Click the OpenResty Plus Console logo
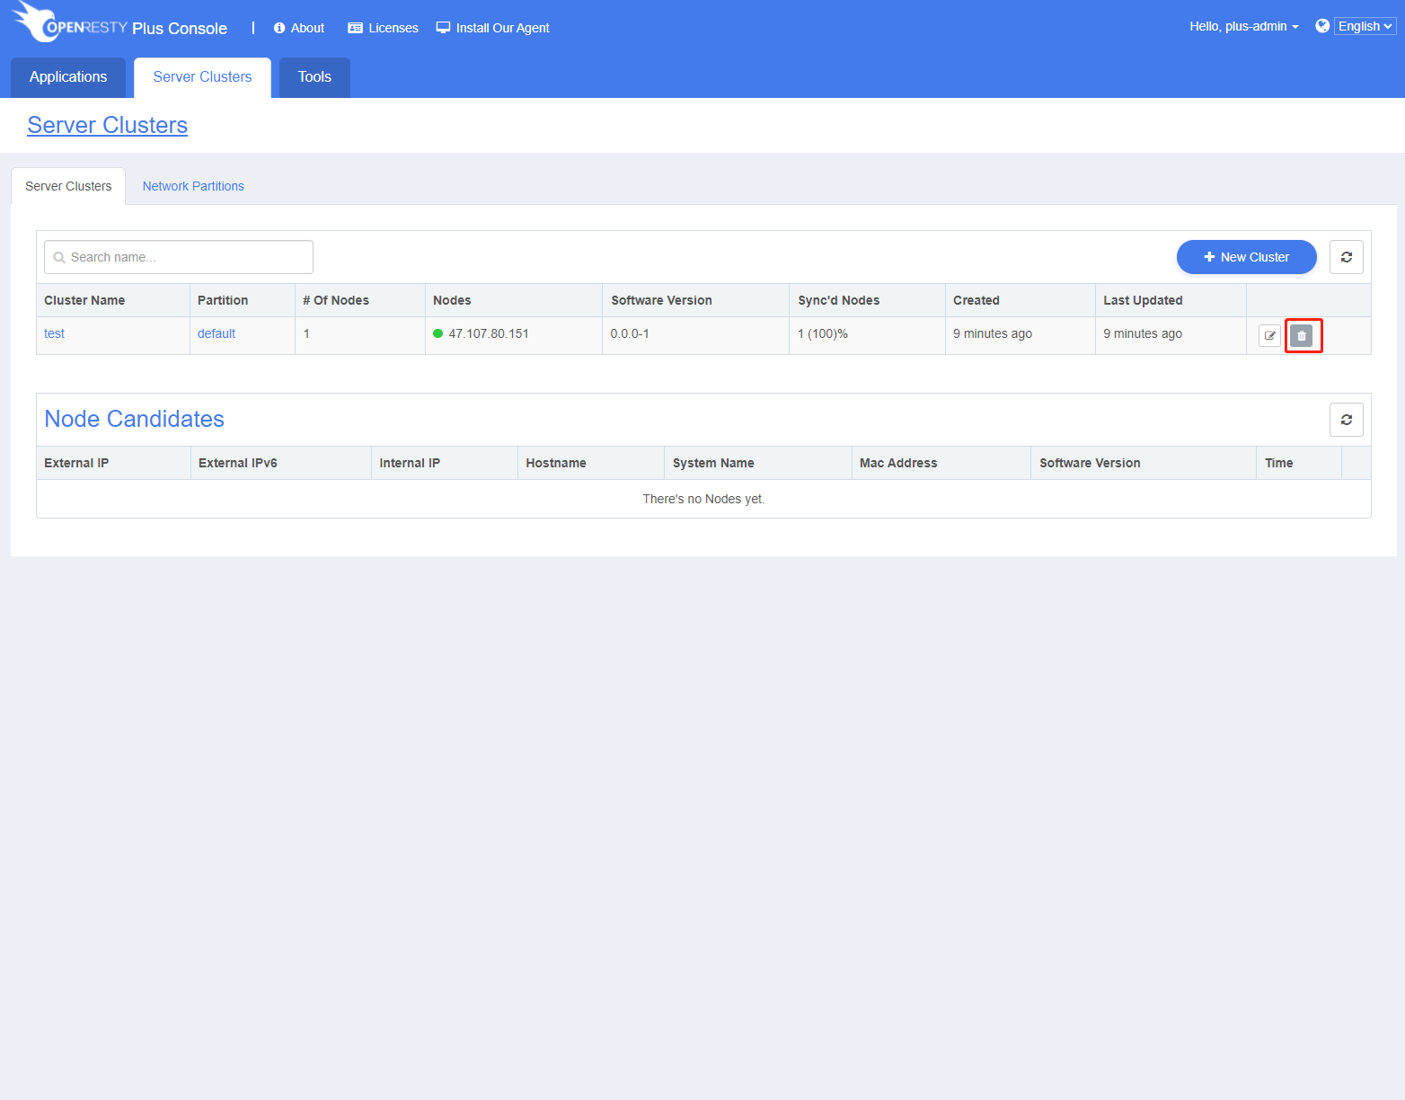1405x1100 pixels. [x=119, y=23]
